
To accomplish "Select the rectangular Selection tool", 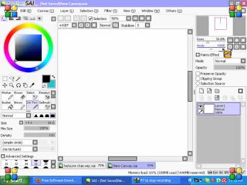I will [x=5, y=79].
